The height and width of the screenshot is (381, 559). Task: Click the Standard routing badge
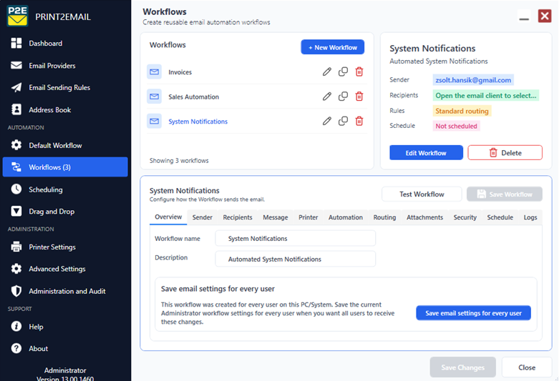click(x=462, y=111)
